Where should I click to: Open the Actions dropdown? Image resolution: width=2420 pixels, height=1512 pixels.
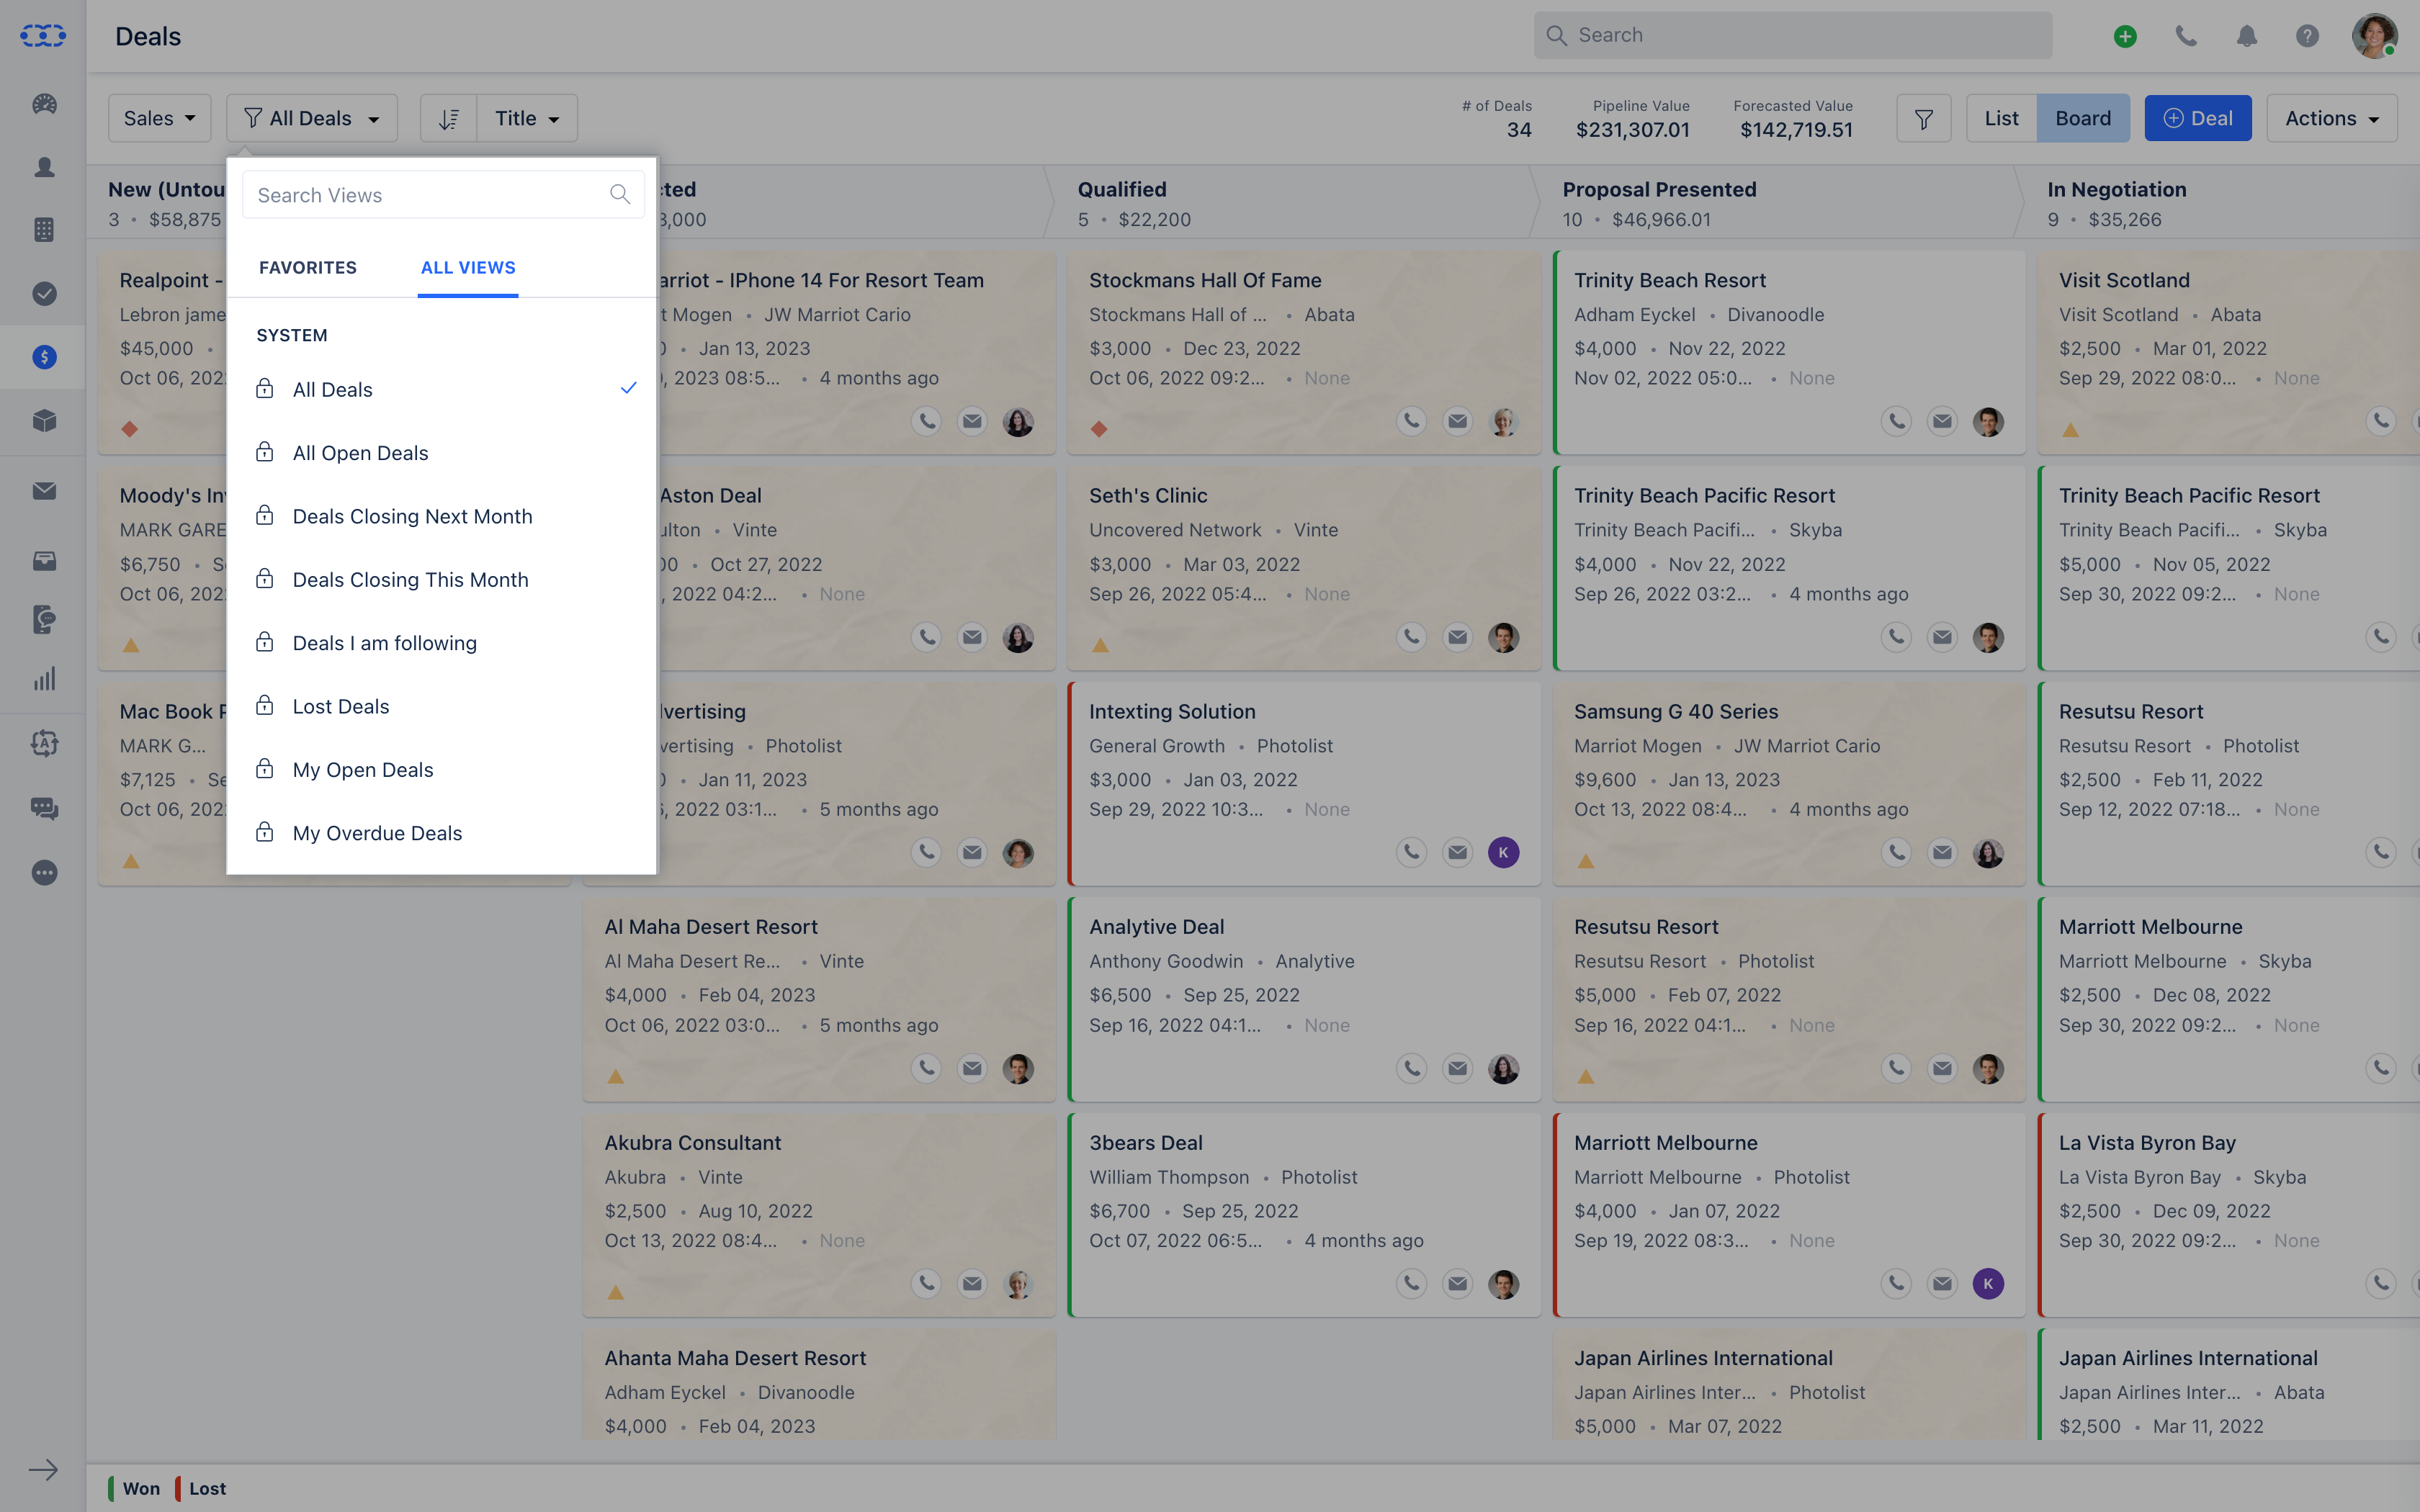2331,118
